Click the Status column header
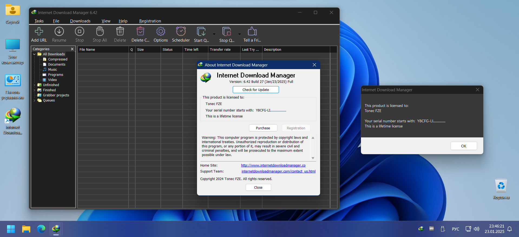The image size is (519, 237). click(x=172, y=50)
